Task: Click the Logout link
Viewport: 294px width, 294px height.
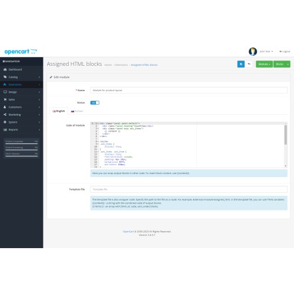Action: point(285,52)
